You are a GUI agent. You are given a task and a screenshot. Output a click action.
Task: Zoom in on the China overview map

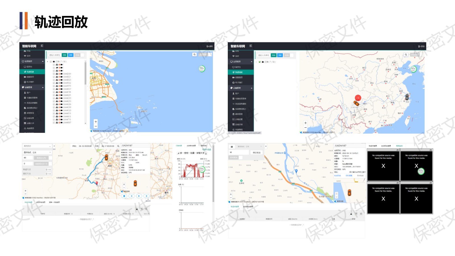click(x=305, y=123)
